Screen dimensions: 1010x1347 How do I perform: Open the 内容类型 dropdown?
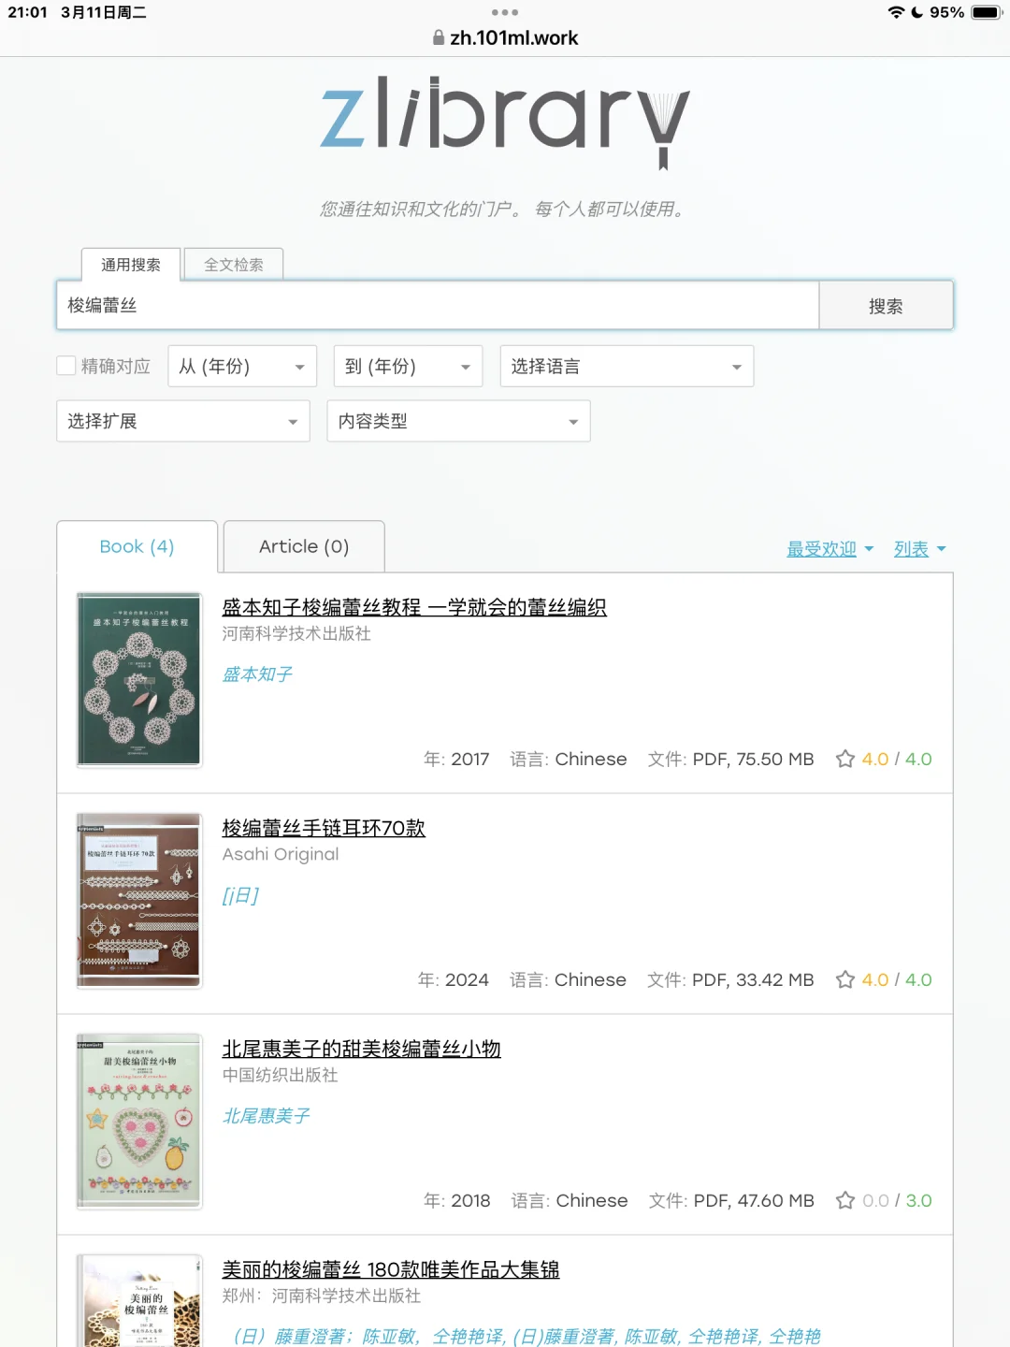click(458, 421)
